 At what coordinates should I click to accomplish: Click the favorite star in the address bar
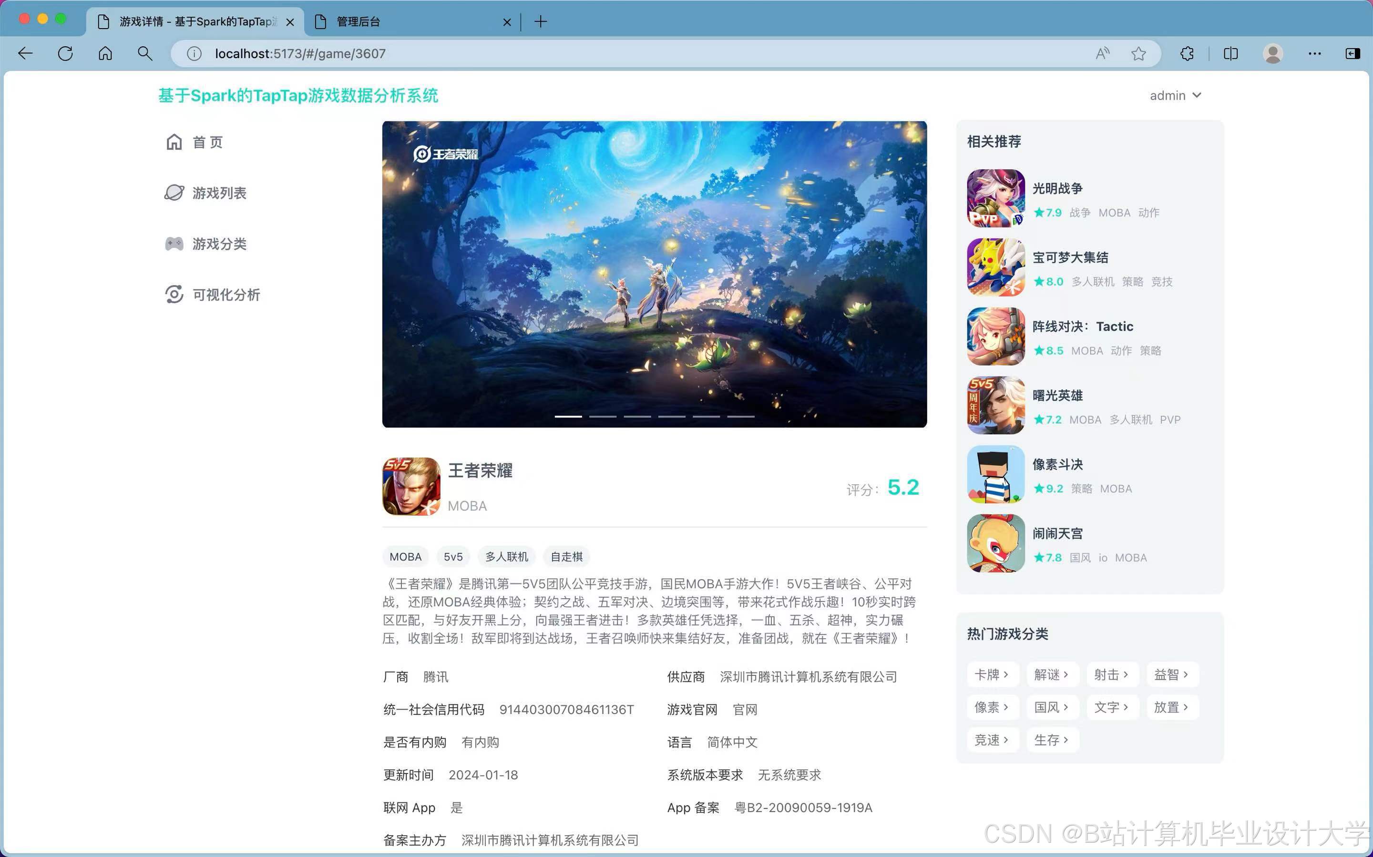coord(1138,54)
